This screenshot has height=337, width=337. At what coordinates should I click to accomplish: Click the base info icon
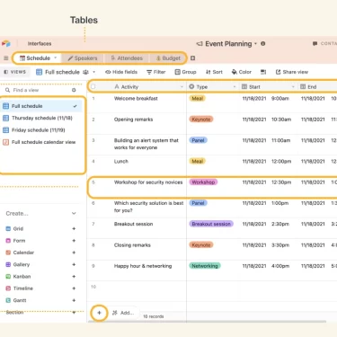point(263,44)
